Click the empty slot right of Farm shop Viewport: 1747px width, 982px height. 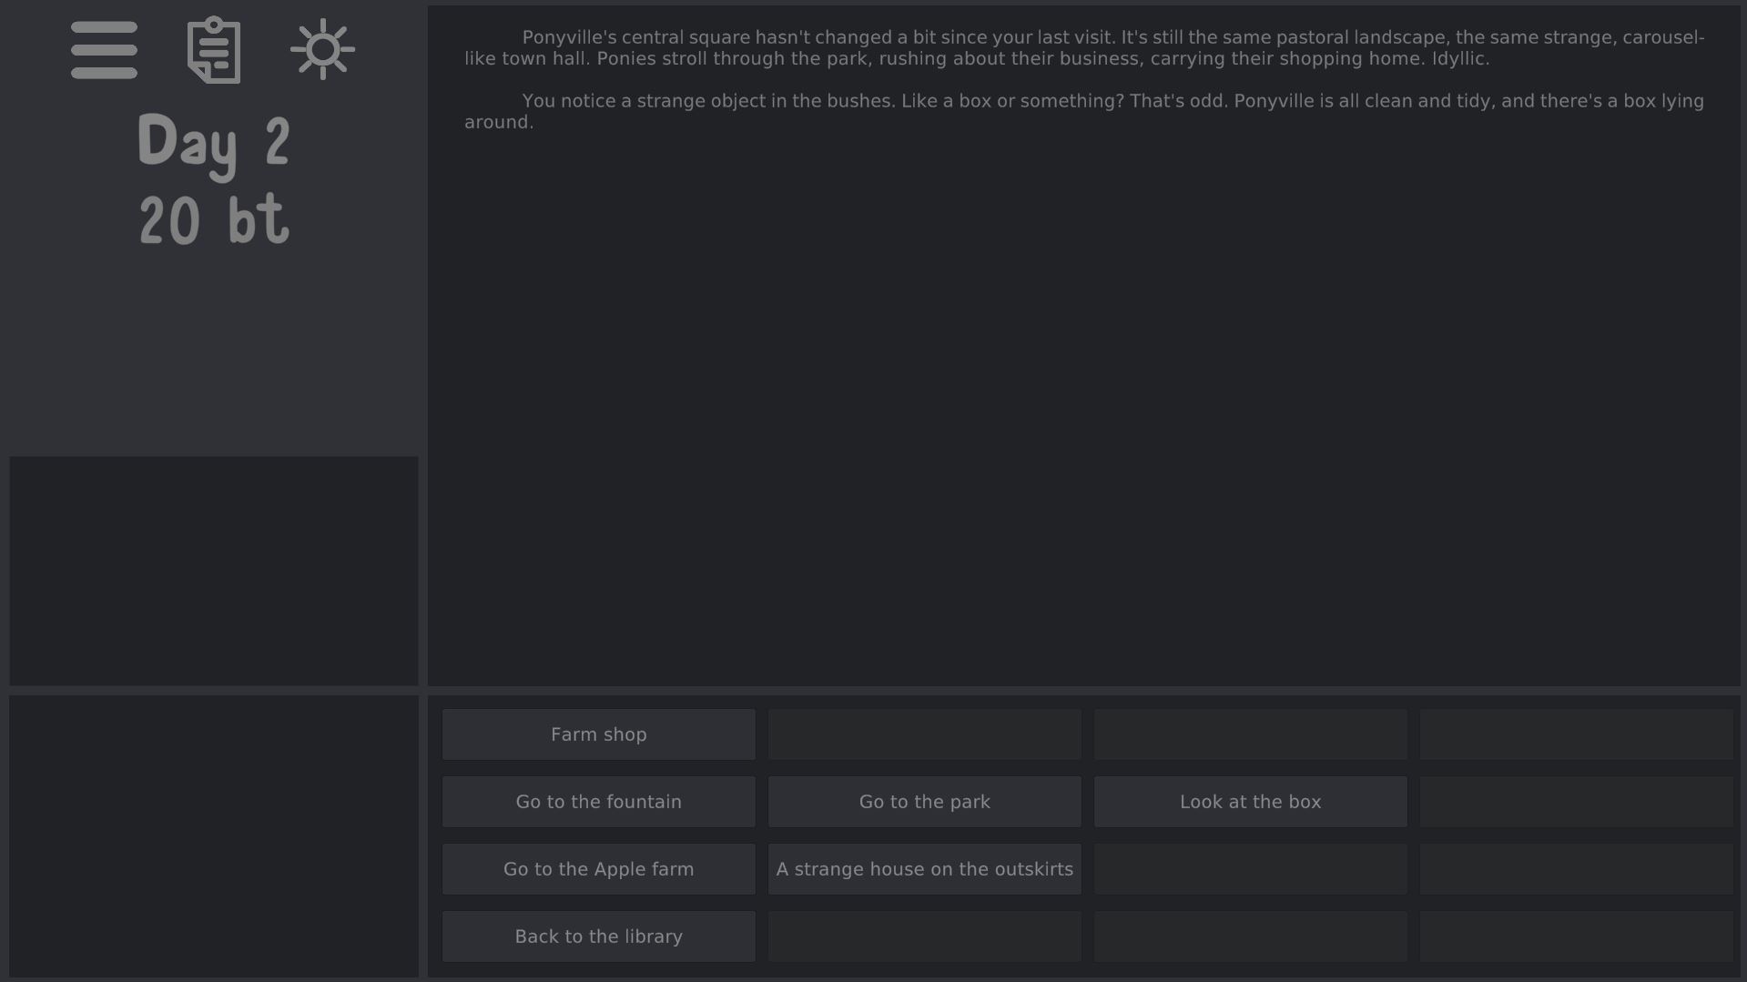point(924,734)
